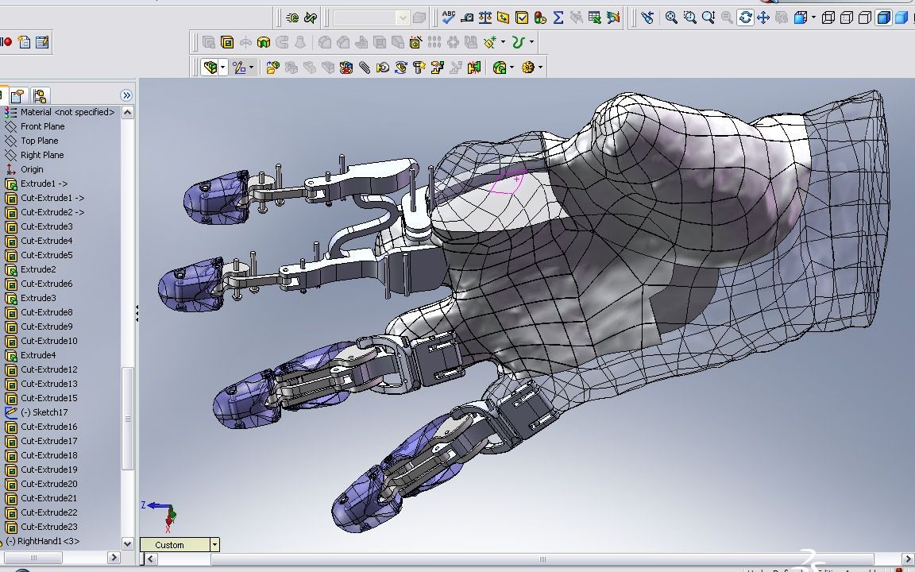Click the viewport horizontal scrollbar left arrow
915x572 pixels.
151,558
